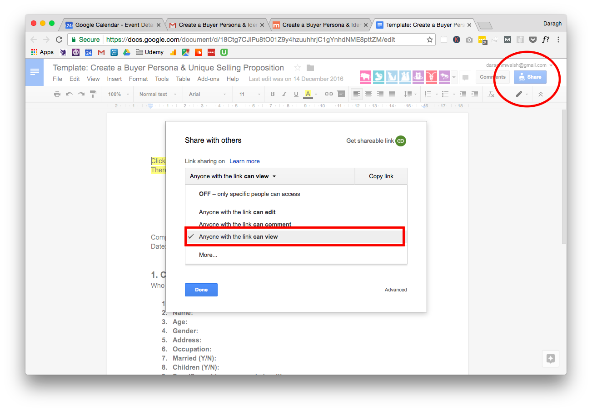
Task: Click the browser address bar URL
Action: [250, 40]
